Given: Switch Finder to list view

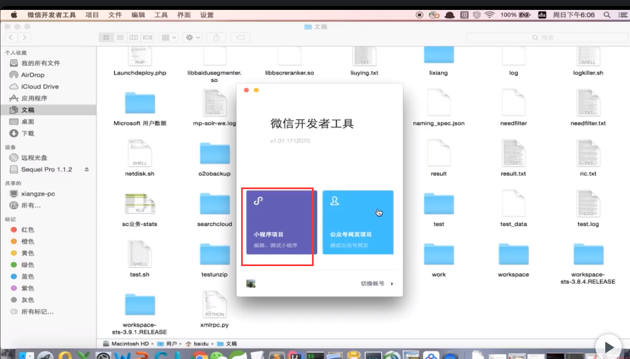Looking at the screenshot, I should coord(120,37).
